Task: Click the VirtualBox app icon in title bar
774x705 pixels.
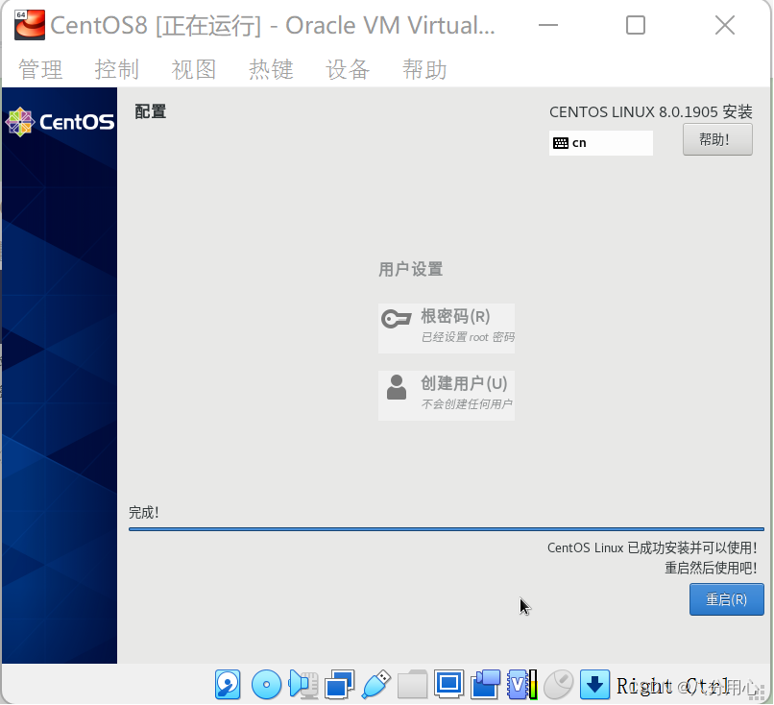Action: pyautogui.click(x=30, y=25)
